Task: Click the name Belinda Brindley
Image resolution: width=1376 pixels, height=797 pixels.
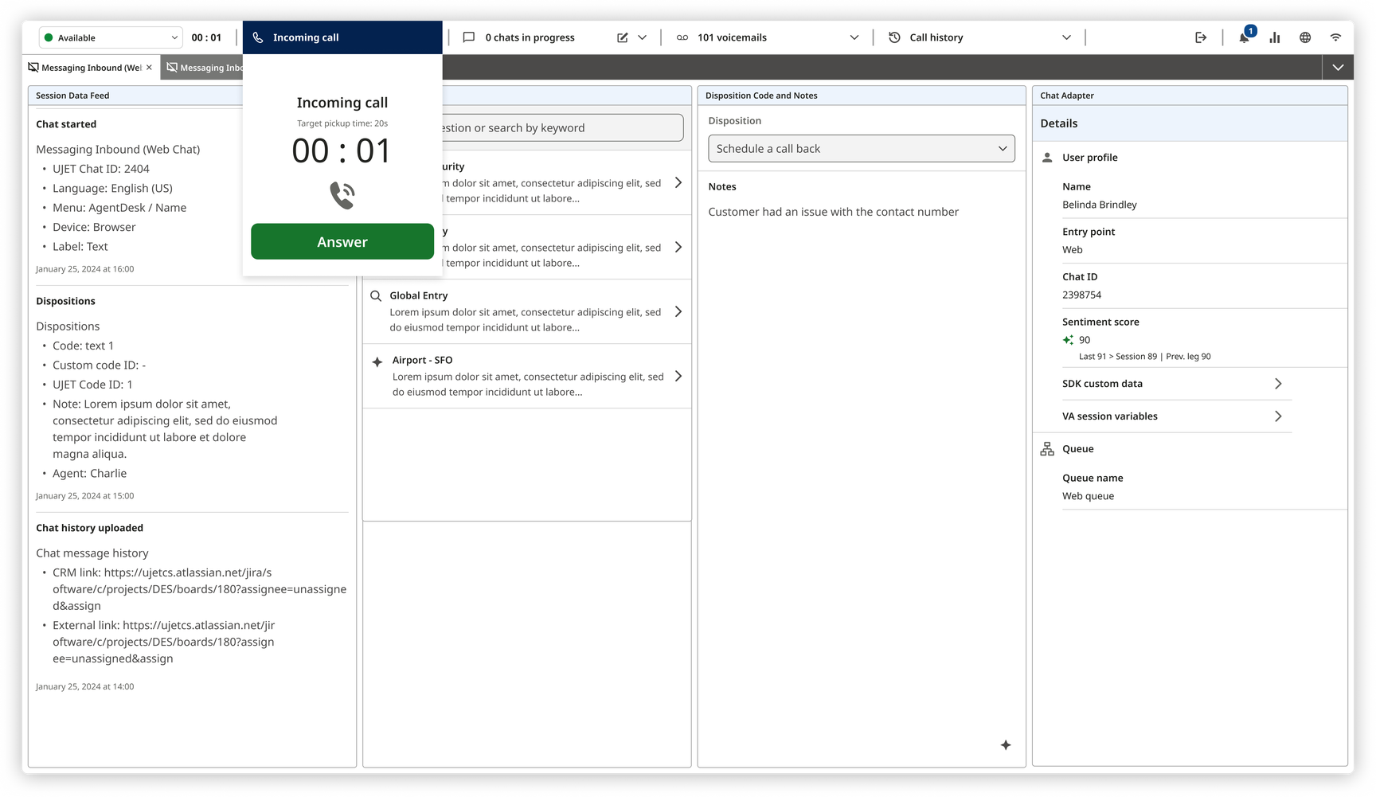Action: pyautogui.click(x=1100, y=205)
